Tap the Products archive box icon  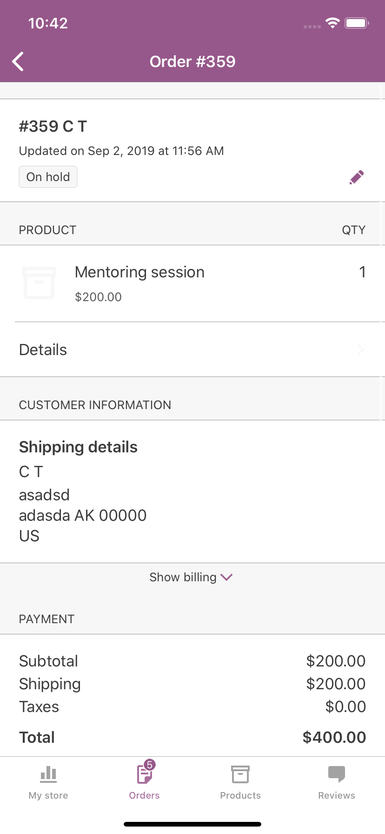pyautogui.click(x=240, y=774)
